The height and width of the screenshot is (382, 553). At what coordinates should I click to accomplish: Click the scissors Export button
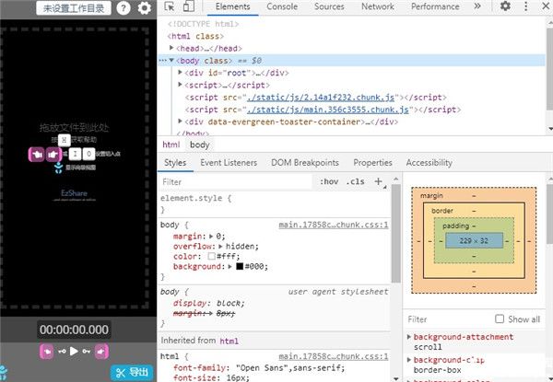pos(132,373)
